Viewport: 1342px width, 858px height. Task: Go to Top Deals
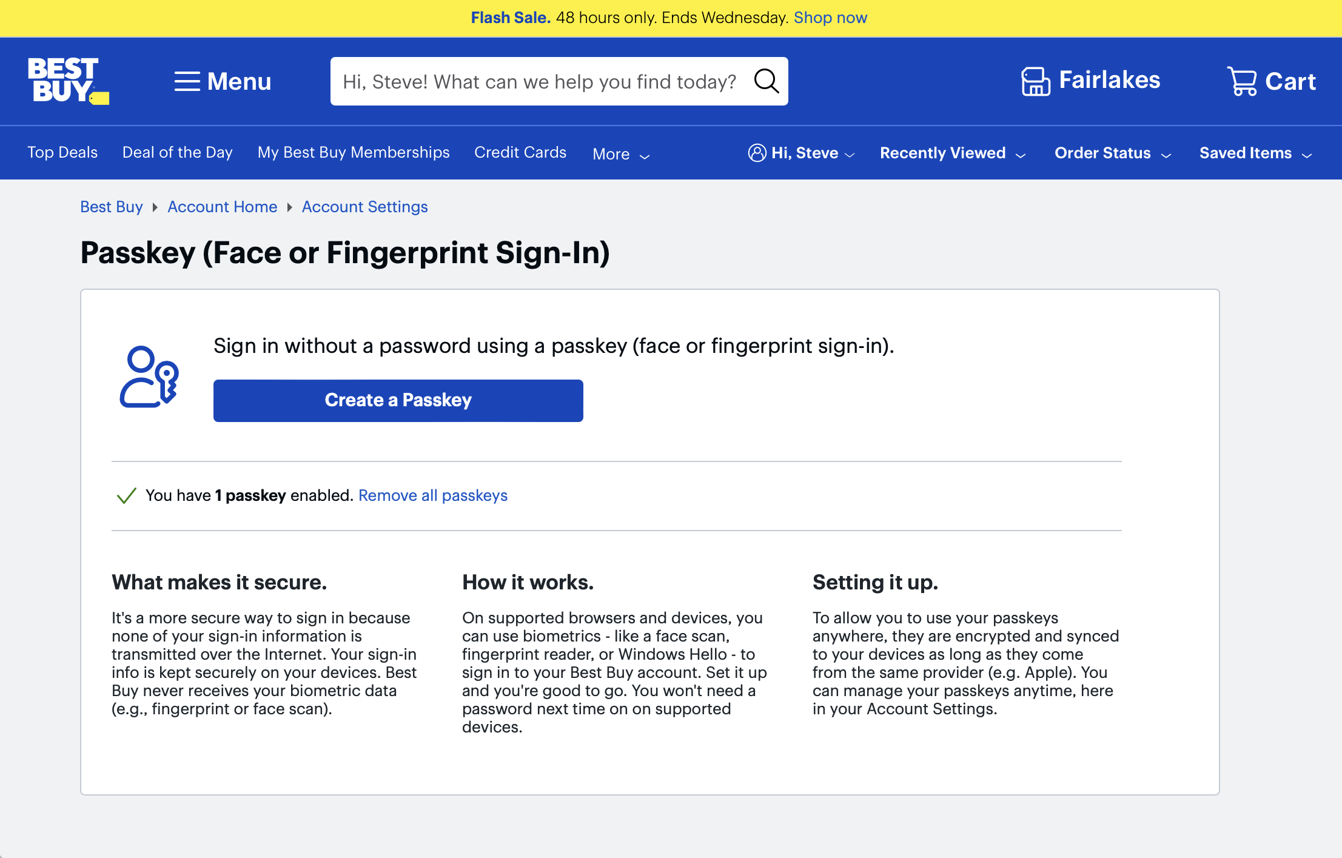coord(62,152)
